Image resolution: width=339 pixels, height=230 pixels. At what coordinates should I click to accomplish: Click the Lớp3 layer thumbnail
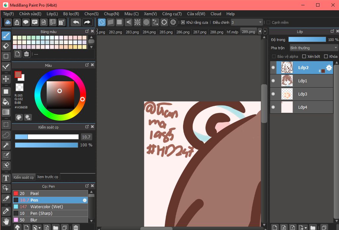(287, 94)
